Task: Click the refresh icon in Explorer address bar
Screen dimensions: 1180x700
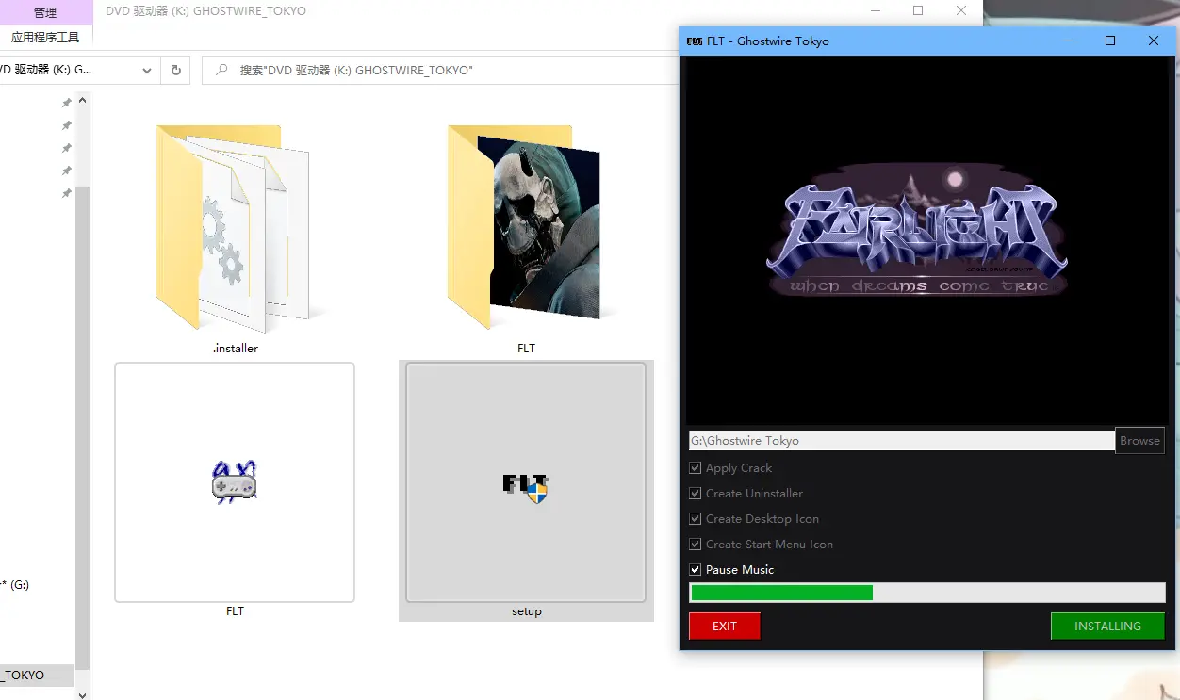Action: tap(175, 70)
